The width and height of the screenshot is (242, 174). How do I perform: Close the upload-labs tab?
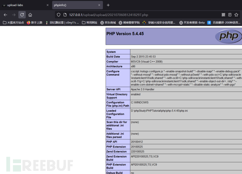[x=48, y=5]
